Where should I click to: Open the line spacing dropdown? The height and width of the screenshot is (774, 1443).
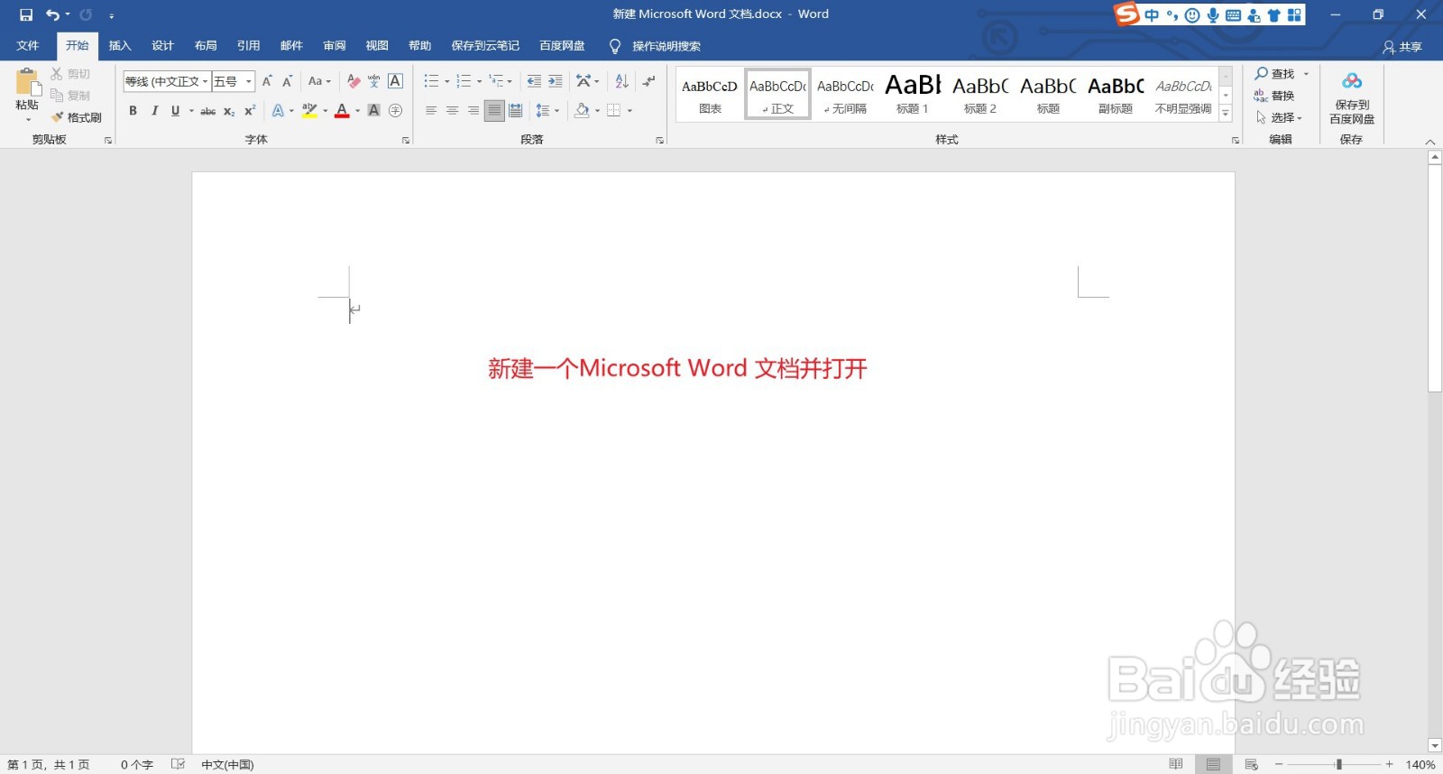click(x=547, y=111)
